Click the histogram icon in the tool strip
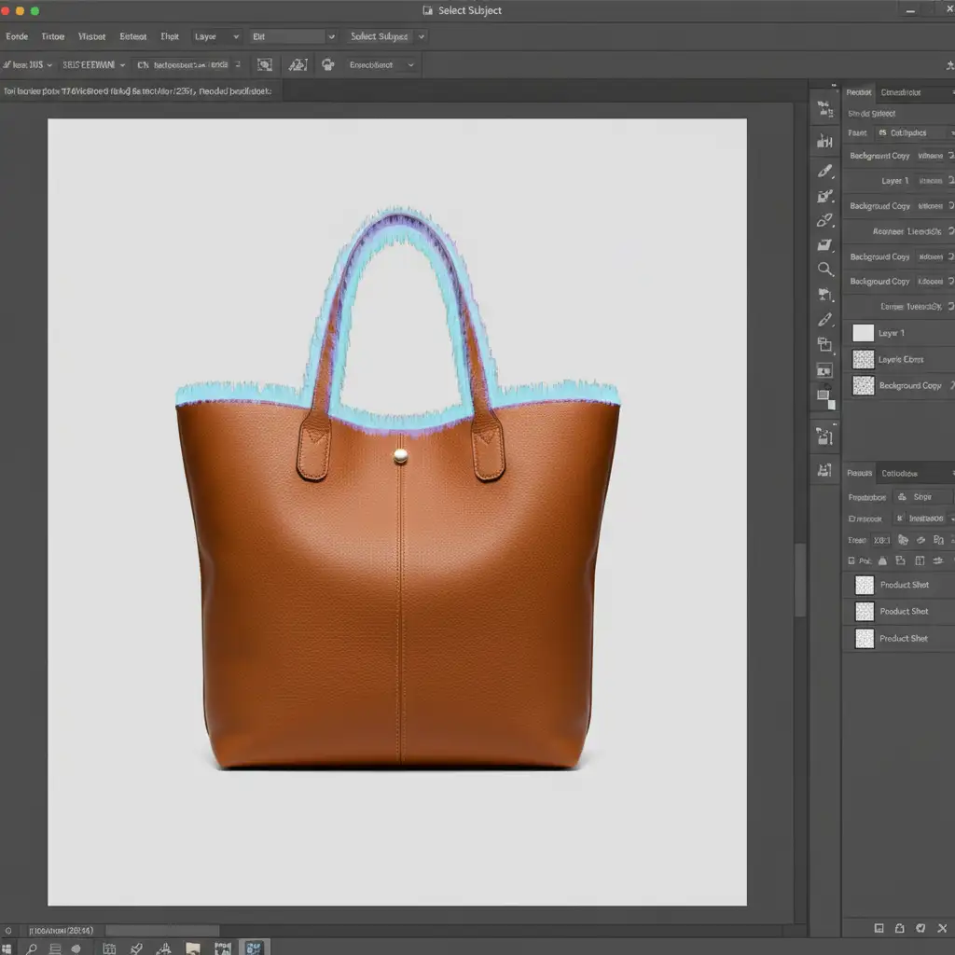The image size is (955, 955). click(824, 141)
